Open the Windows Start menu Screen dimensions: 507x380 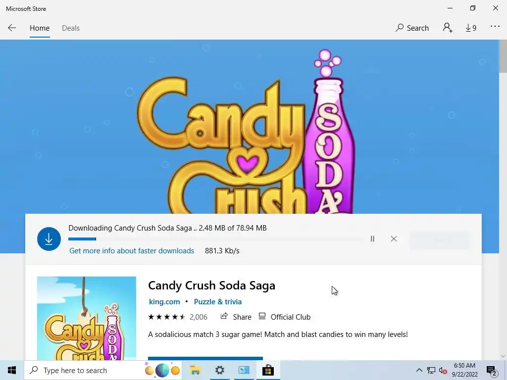[12, 370]
